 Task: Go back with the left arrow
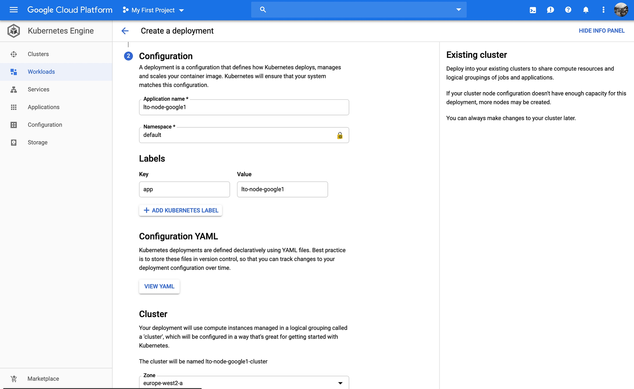click(125, 31)
